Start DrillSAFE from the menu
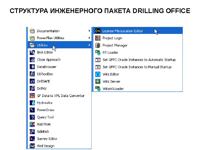 (x=59, y=81)
